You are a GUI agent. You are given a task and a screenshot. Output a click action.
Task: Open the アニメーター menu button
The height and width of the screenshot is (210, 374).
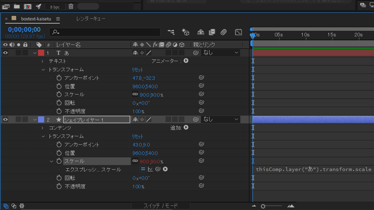[186, 61]
